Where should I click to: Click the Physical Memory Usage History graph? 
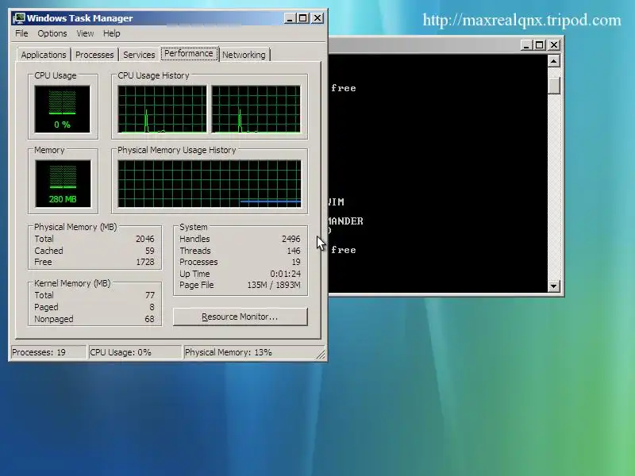pos(210,184)
